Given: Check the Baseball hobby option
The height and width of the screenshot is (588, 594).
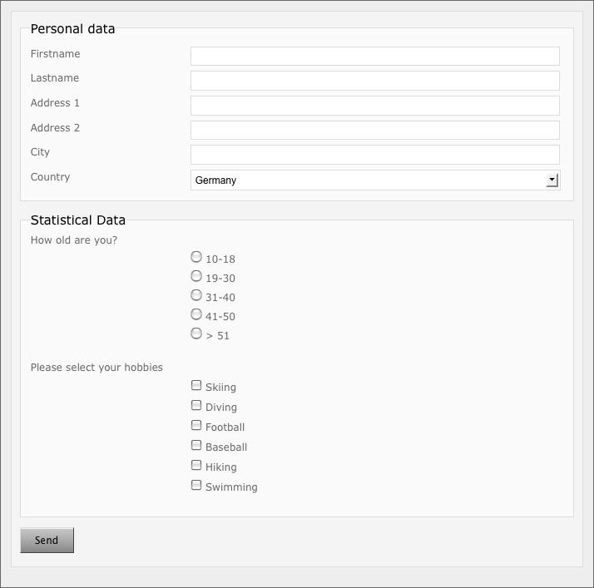Looking at the screenshot, I should [x=196, y=446].
